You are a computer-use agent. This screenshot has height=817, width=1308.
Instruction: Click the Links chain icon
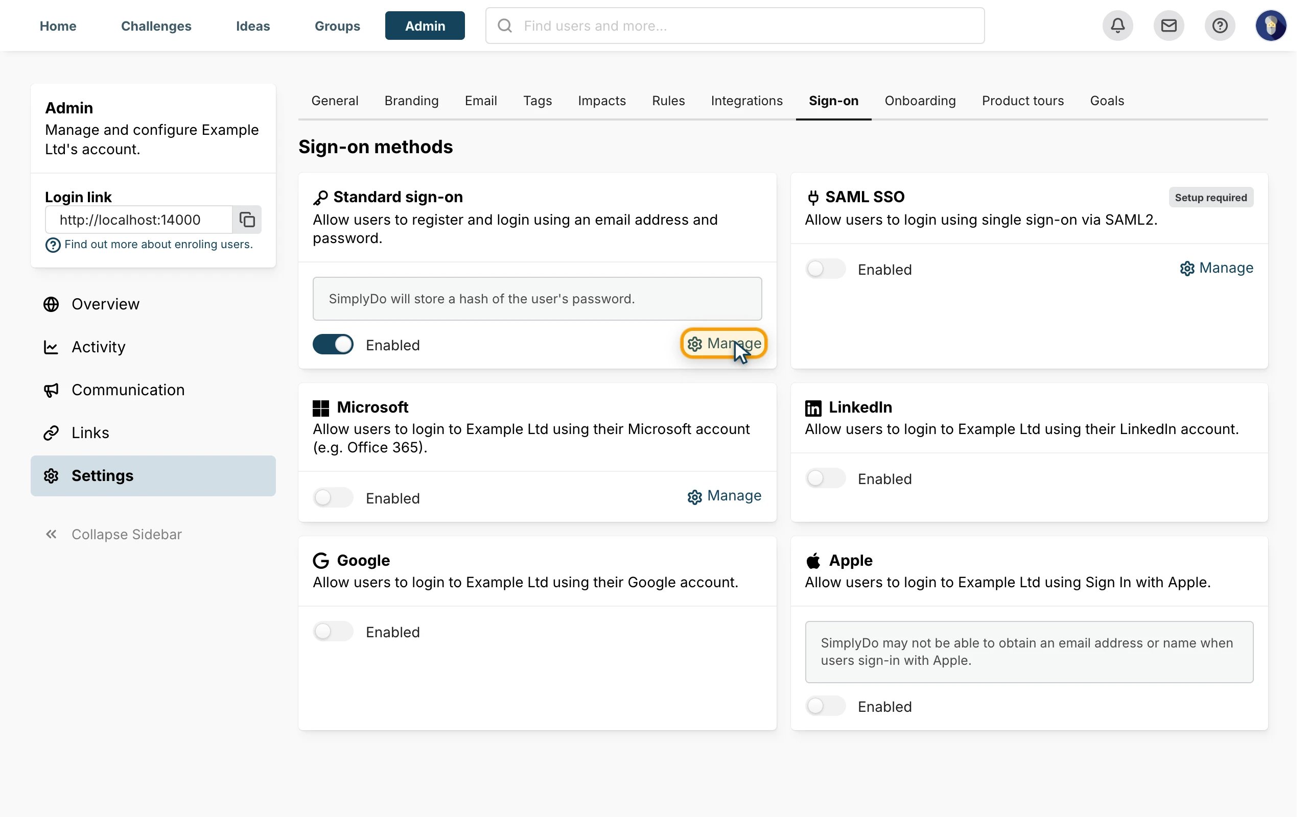coord(51,433)
